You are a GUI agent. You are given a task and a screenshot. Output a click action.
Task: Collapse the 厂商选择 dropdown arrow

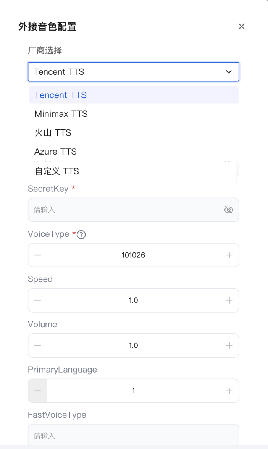pyautogui.click(x=228, y=72)
